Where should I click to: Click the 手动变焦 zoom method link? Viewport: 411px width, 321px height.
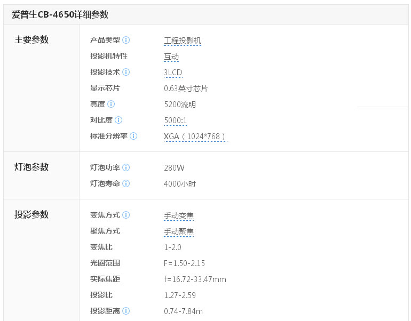point(179,215)
